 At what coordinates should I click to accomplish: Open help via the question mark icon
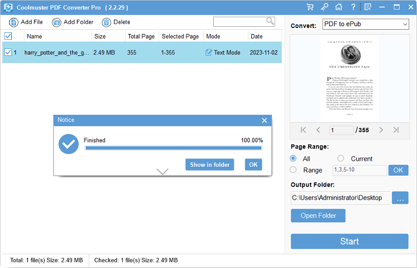click(x=353, y=7)
